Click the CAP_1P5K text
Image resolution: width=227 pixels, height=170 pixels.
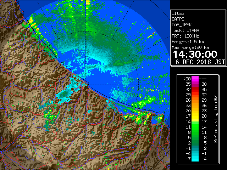tap(182, 25)
